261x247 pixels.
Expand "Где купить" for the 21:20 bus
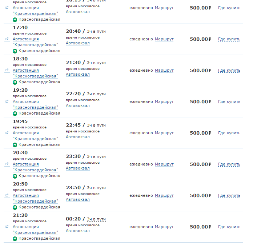coord(229,227)
